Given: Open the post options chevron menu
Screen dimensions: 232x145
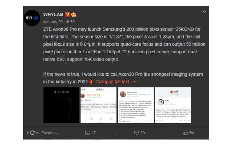Looking at the screenshot, I should point(204,12).
